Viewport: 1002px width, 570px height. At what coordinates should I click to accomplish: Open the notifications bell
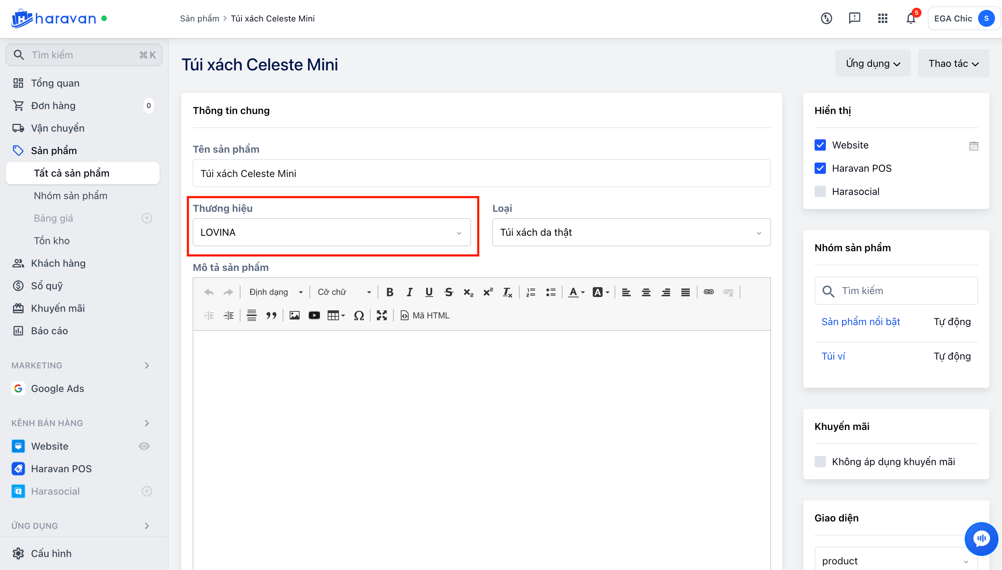(x=911, y=18)
